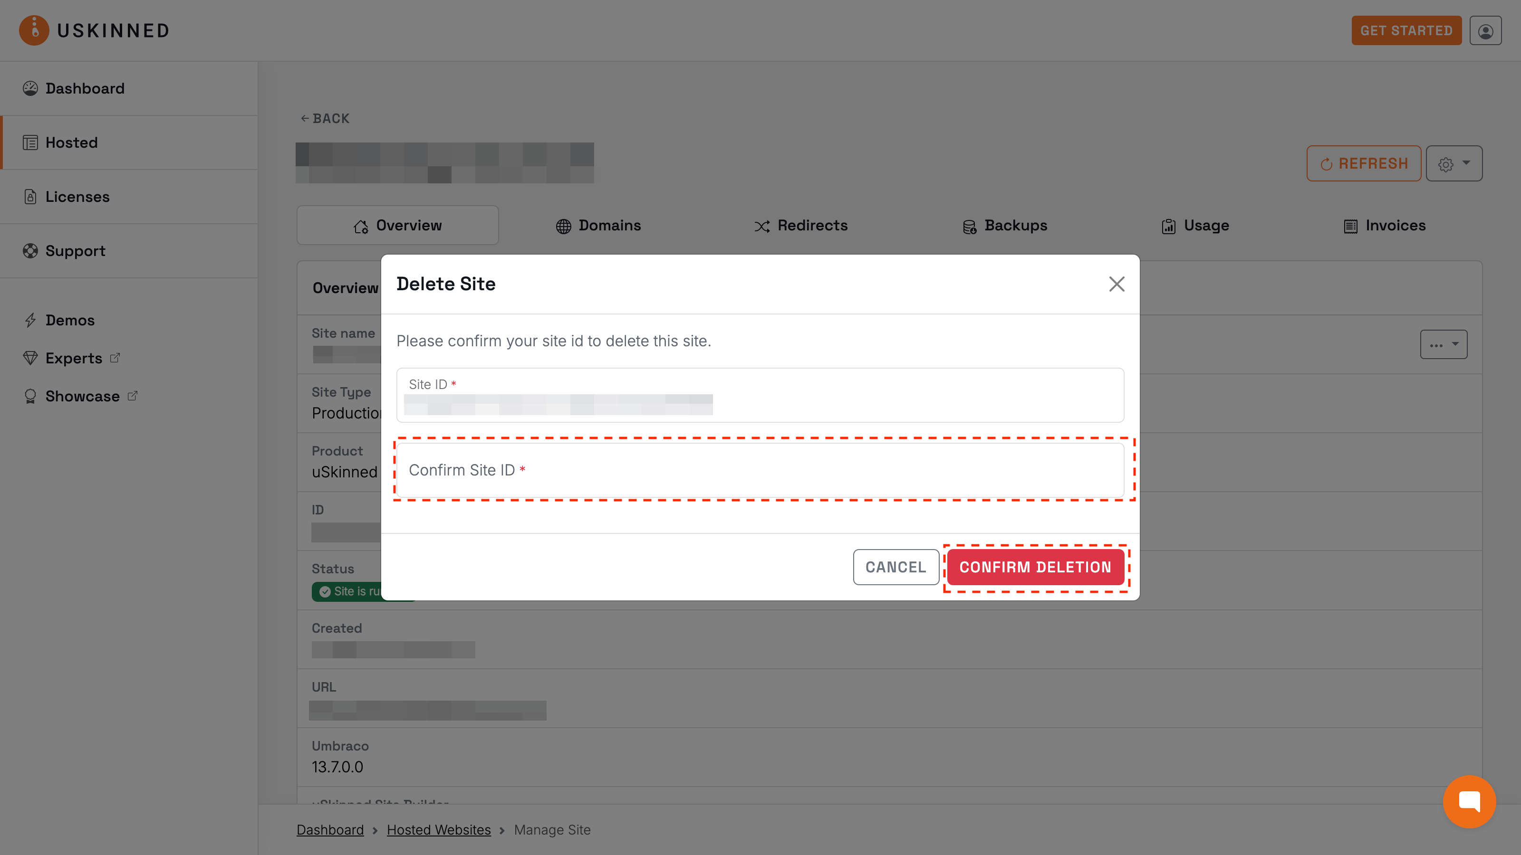Select the Licenses lock icon in sidebar

[31, 197]
